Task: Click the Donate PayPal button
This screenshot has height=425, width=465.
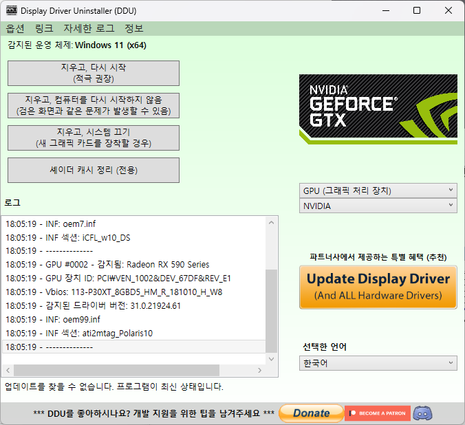Action: pyautogui.click(x=311, y=413)
